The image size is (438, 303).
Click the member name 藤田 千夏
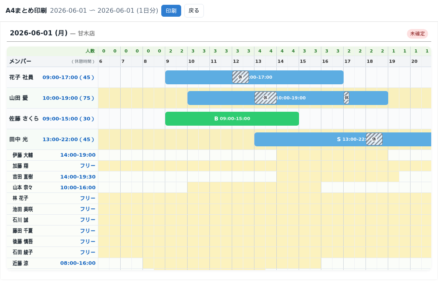23,231
